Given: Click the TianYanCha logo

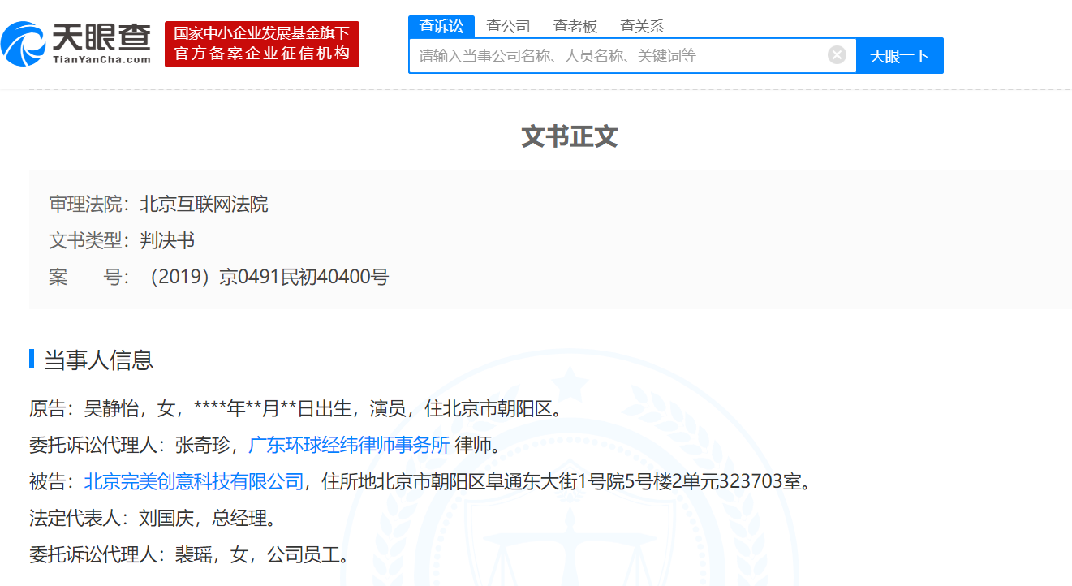Looking at the screenshot, I should tap(76, 44).
